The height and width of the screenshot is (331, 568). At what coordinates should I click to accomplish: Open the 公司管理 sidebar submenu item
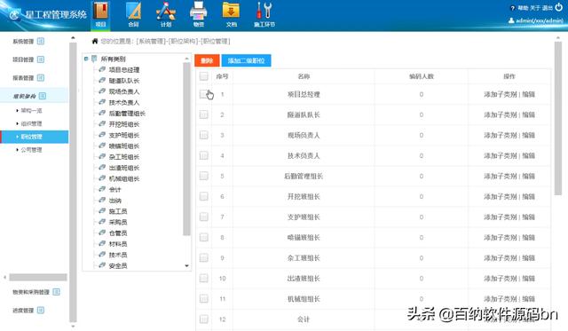31,150
